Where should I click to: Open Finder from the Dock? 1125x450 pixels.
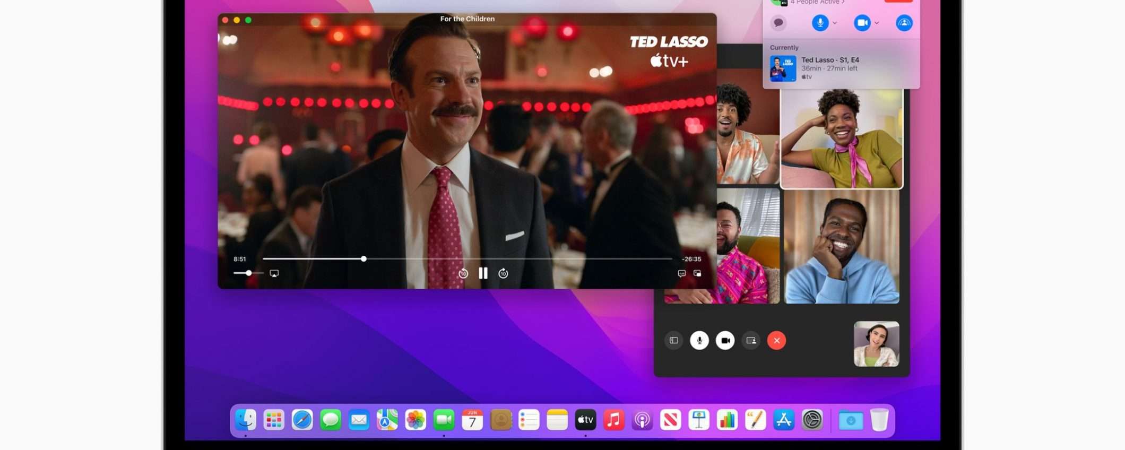(x=246, y=420)
